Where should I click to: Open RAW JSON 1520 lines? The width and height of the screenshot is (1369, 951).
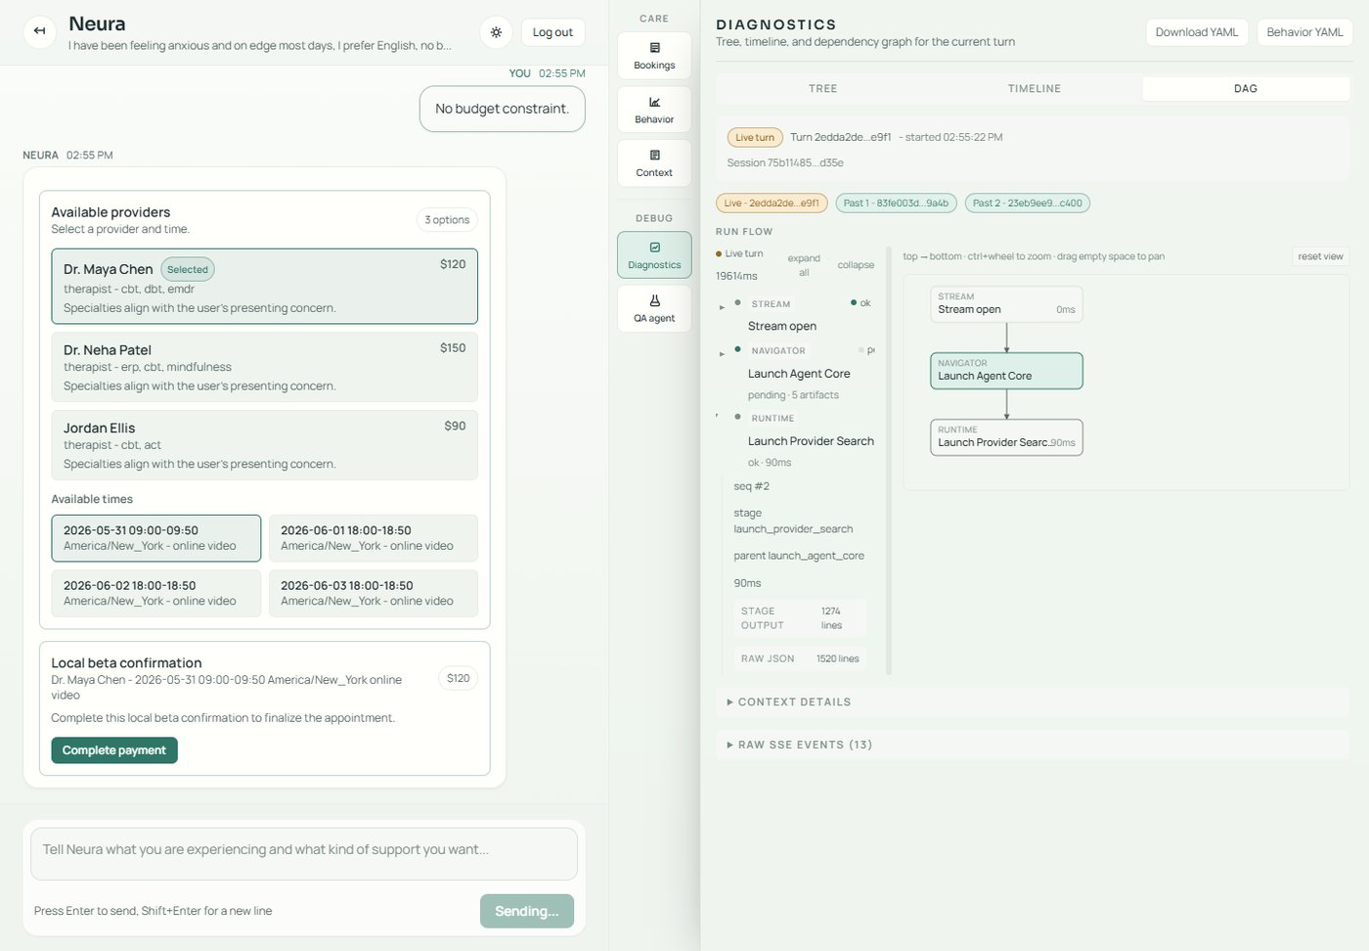click(x=800, y=658)
